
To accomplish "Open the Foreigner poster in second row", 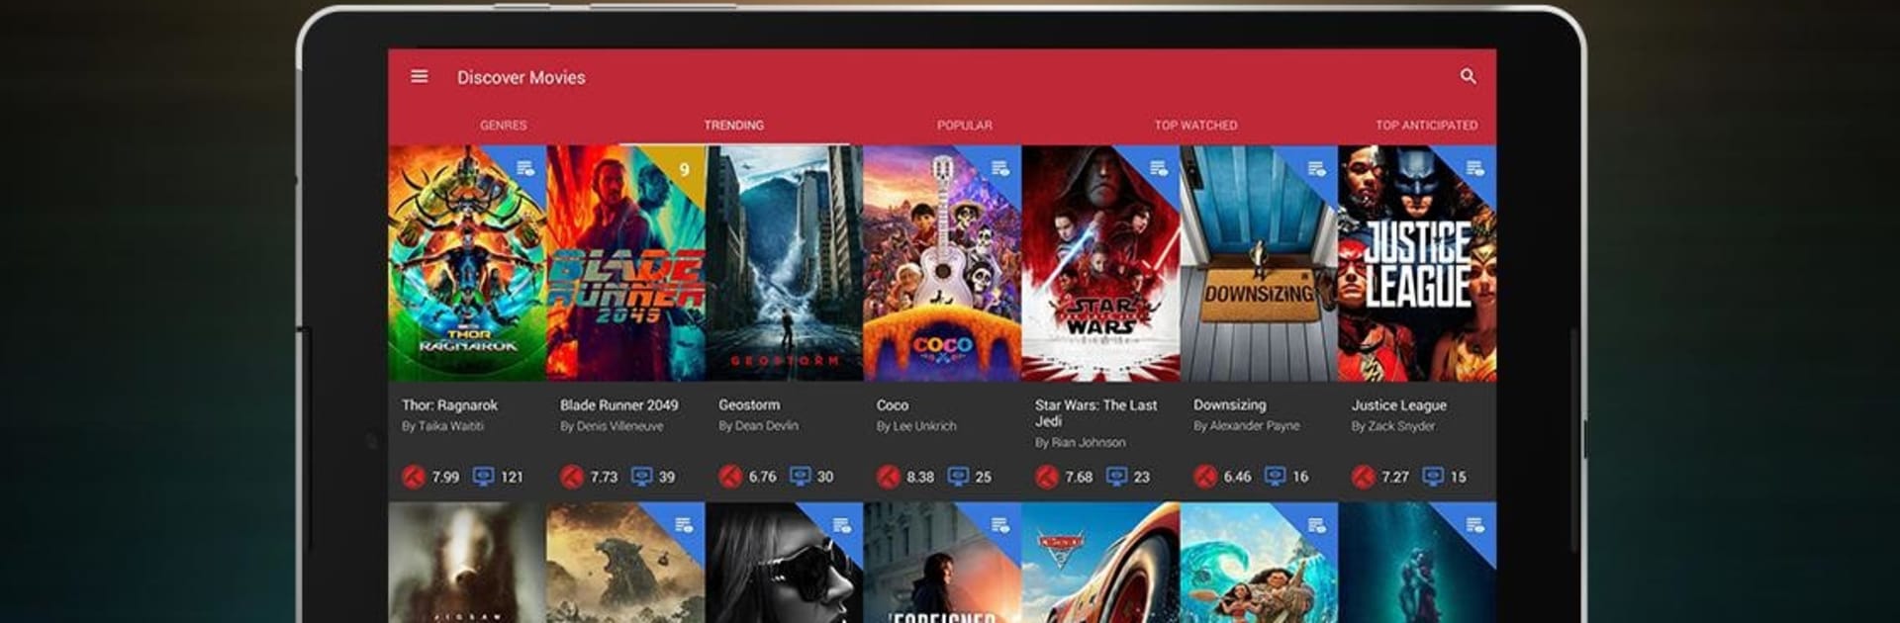I will coord(942,563).
